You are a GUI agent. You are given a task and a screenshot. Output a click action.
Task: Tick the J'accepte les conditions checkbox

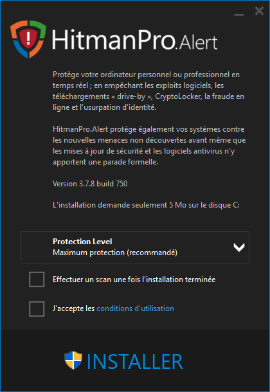tap(37, 308)
